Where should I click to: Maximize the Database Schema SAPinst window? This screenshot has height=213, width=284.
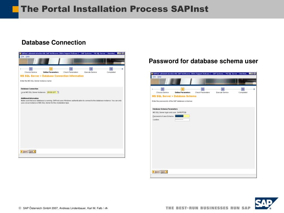coord(252,74)
